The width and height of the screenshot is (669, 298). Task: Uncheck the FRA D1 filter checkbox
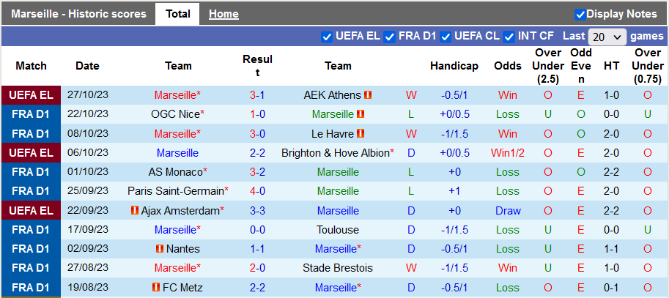pyautogui.click(x=390, y=36)
